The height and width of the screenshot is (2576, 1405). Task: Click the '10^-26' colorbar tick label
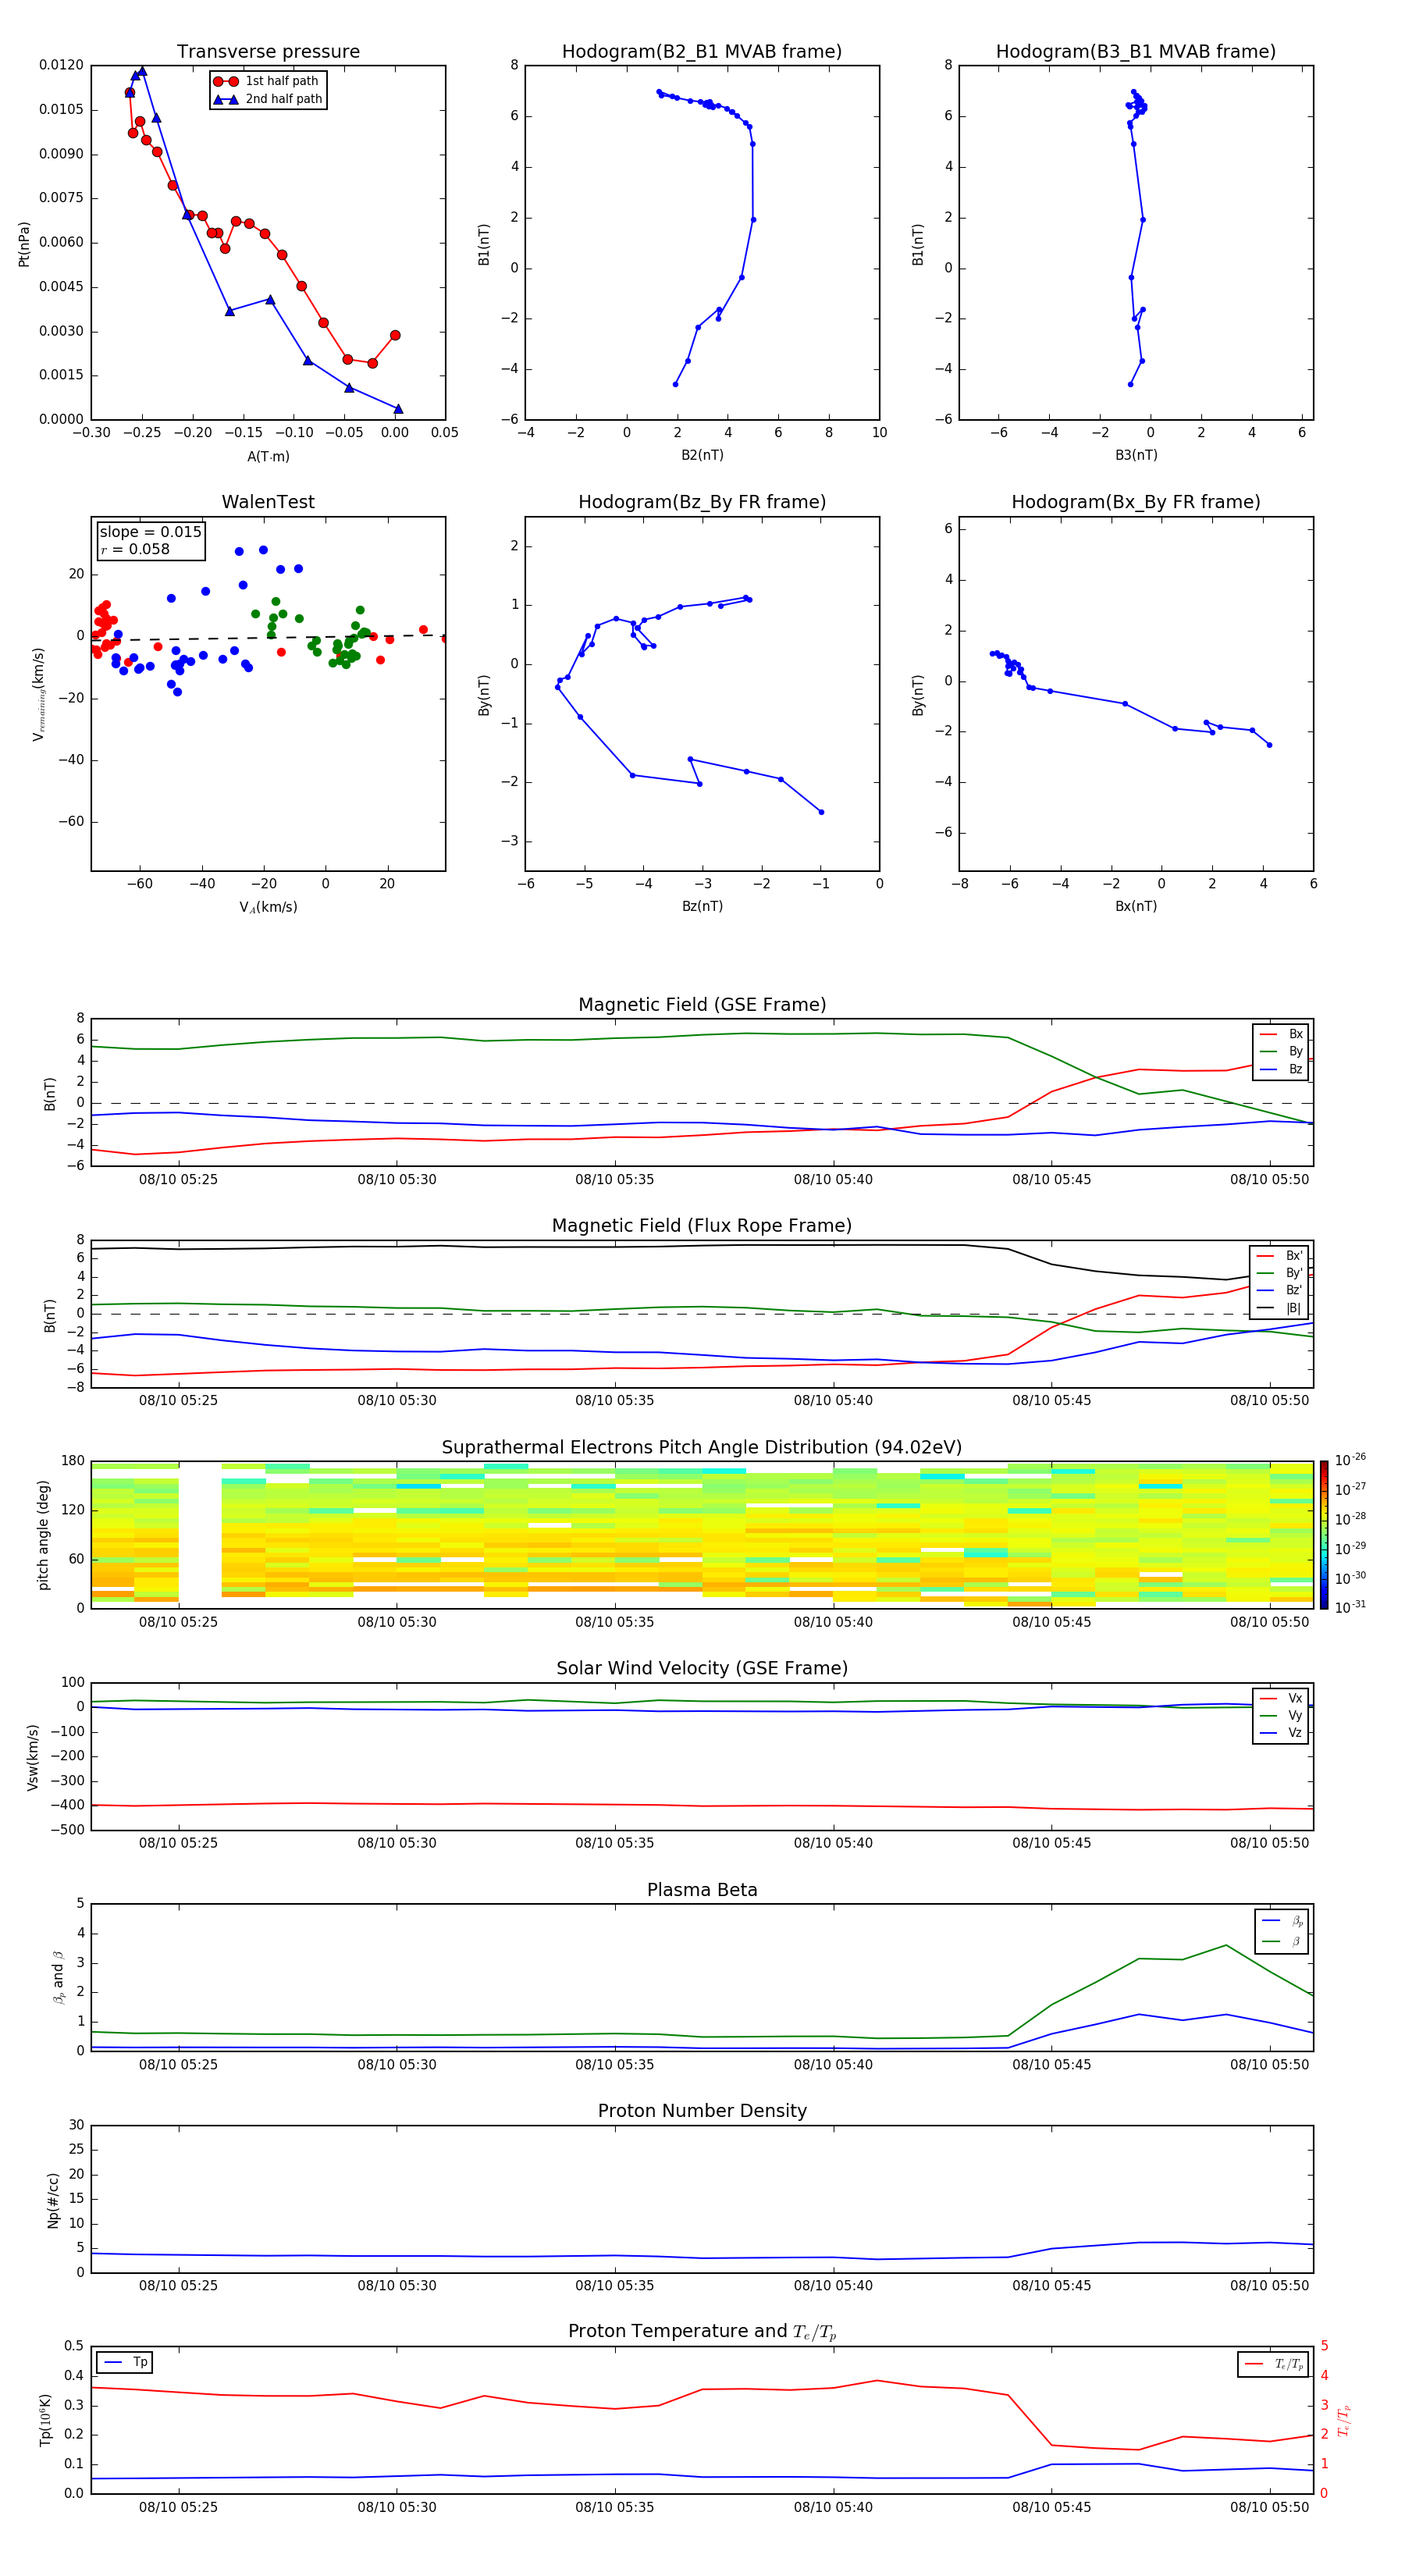point(1350,1460)
